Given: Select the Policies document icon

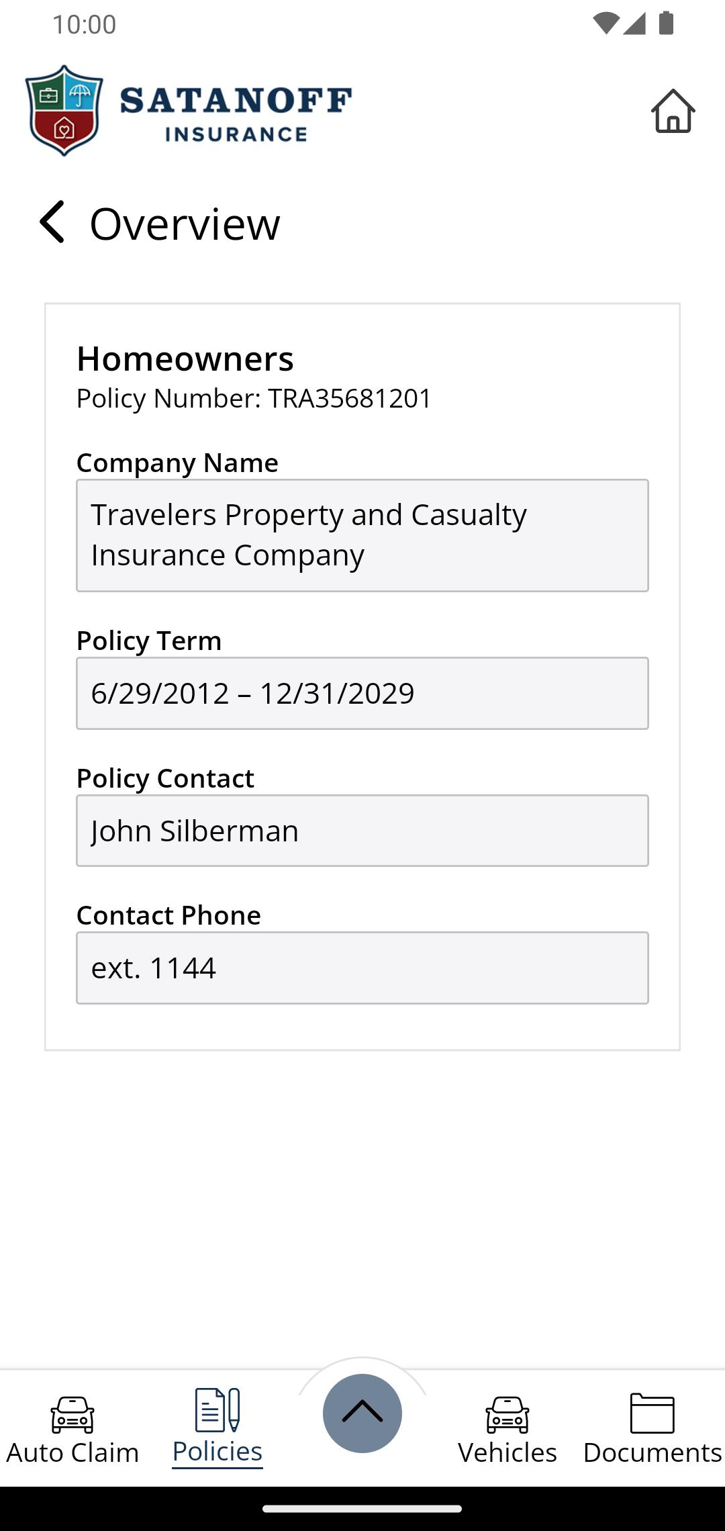Looking at the screenshot, I should [217, 1410].
